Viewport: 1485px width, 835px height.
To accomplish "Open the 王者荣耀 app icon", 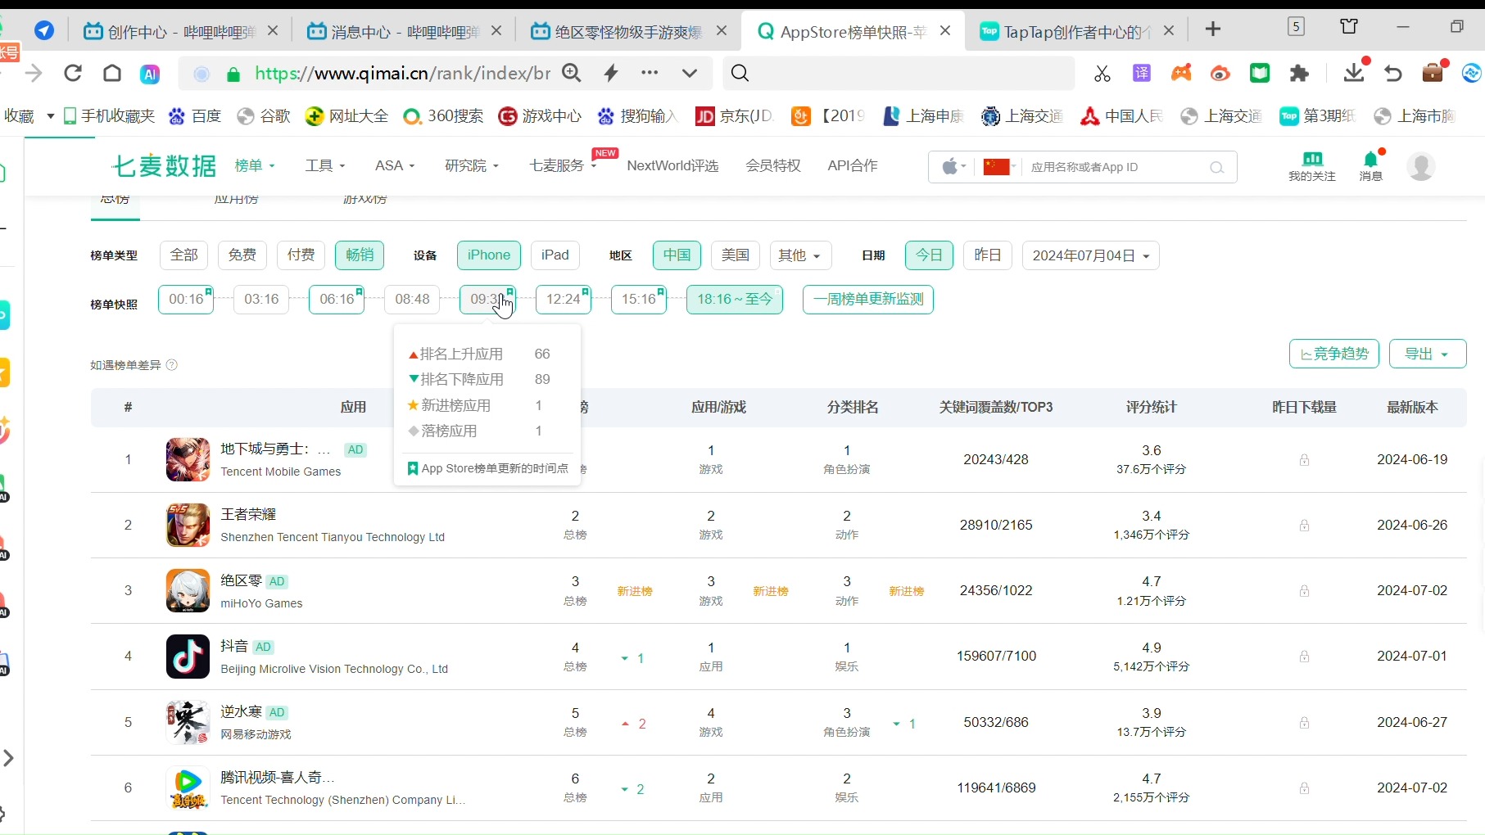I will point(188,526).
